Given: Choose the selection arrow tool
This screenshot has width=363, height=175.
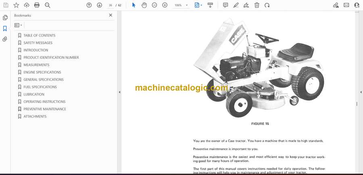Looking at the screenshot, I should point(134,5).
